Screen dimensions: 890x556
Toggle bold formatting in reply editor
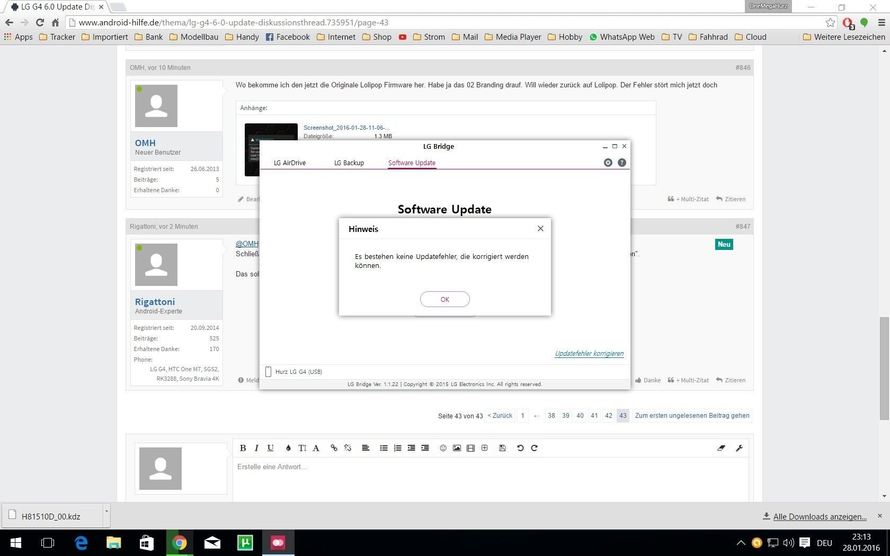click(243, 448)
